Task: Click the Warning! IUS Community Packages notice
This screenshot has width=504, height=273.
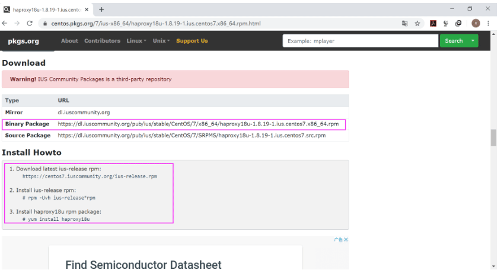Action: [x=176, y=79]
